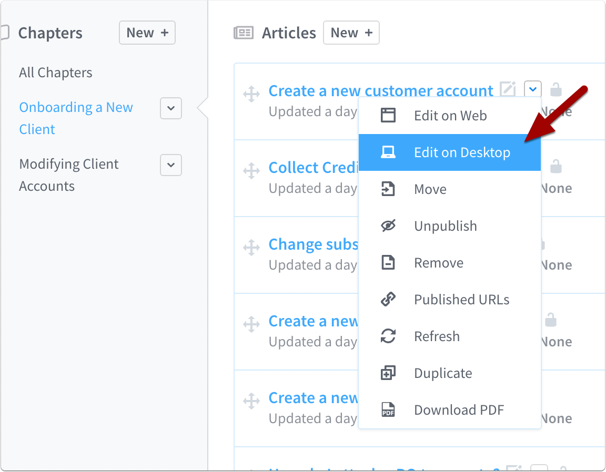Open Published URLs menu entry

(449, 300)
